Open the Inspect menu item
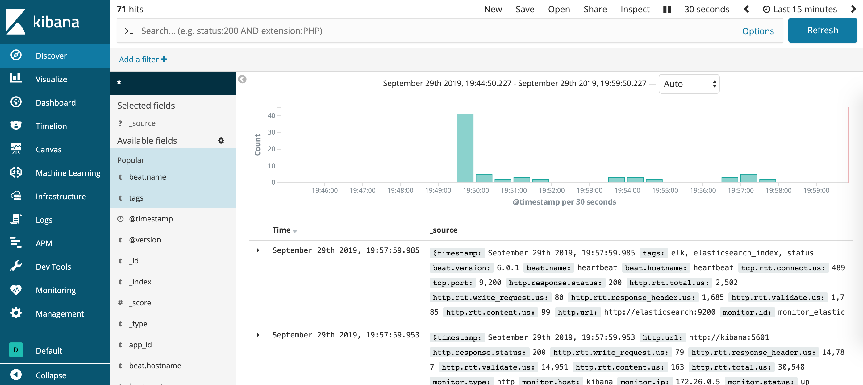863x385 pixels. [x=635, y=9]
